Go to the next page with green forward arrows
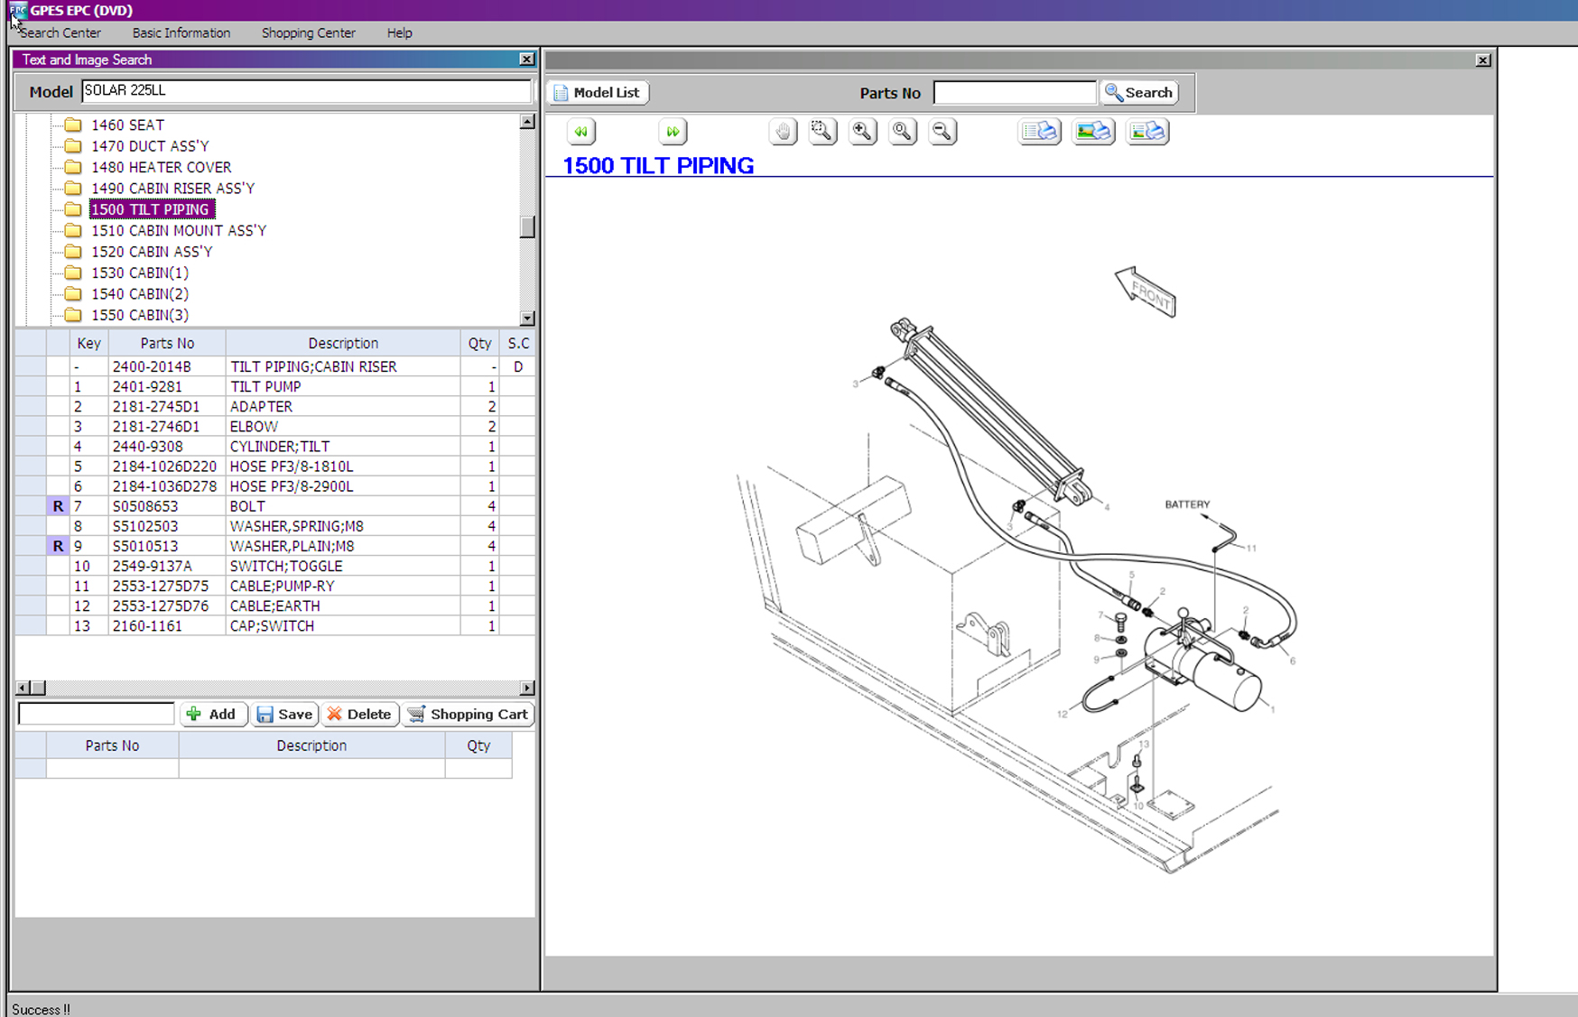 pyautogui.click(x=673, y=132)
